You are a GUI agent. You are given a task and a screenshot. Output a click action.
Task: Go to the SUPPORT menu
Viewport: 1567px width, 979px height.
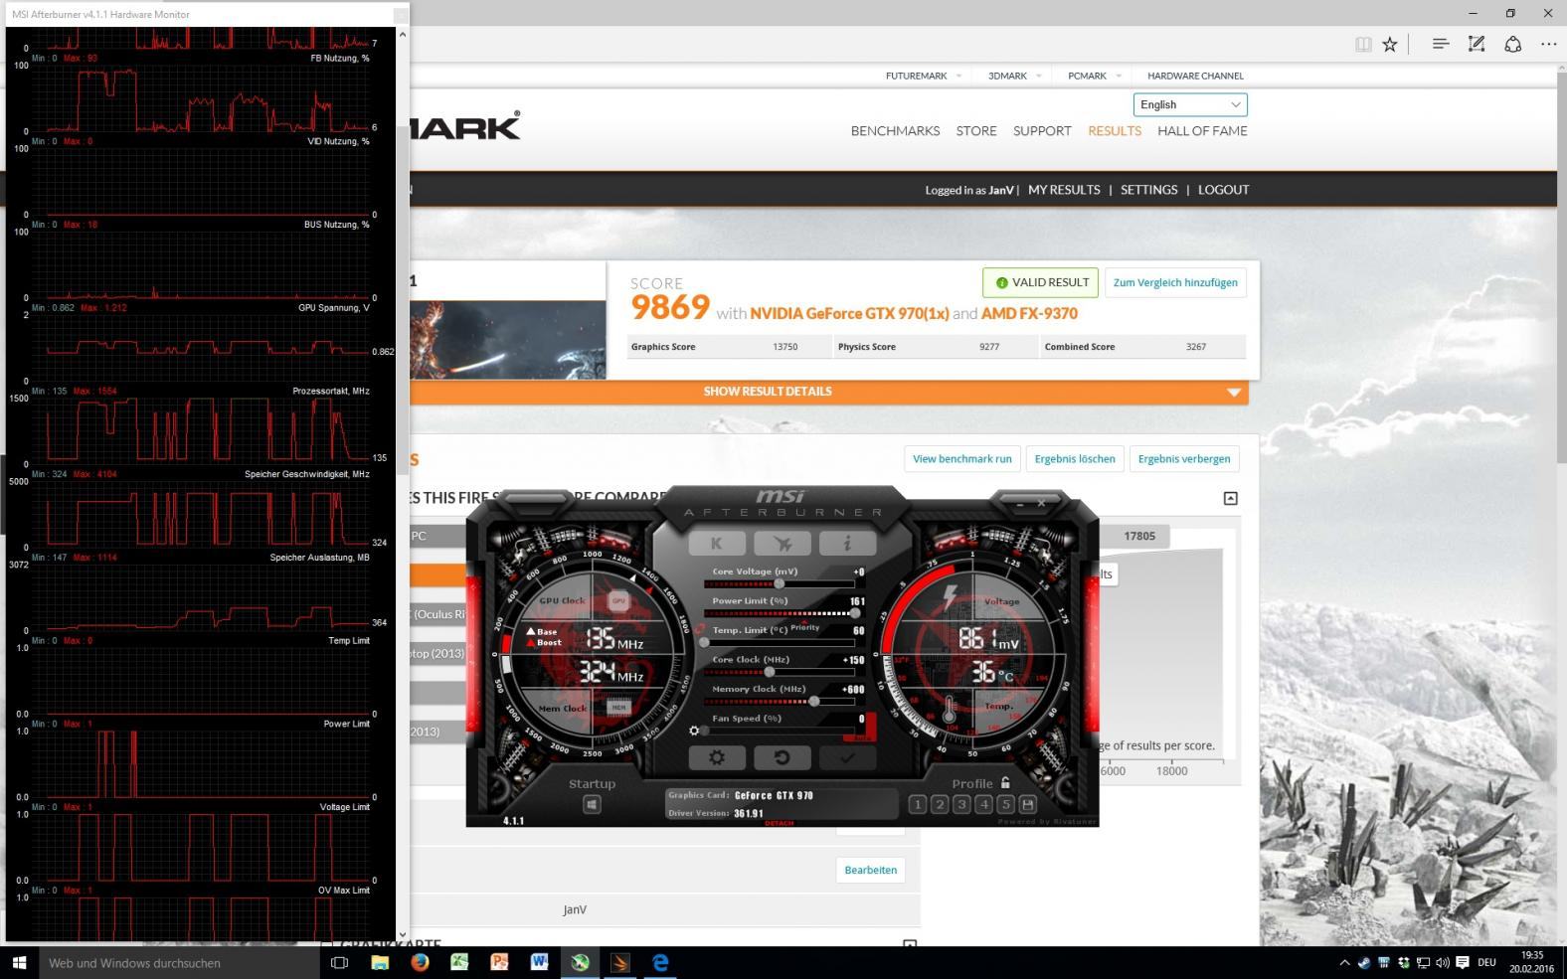click(x=1042, y=131)
